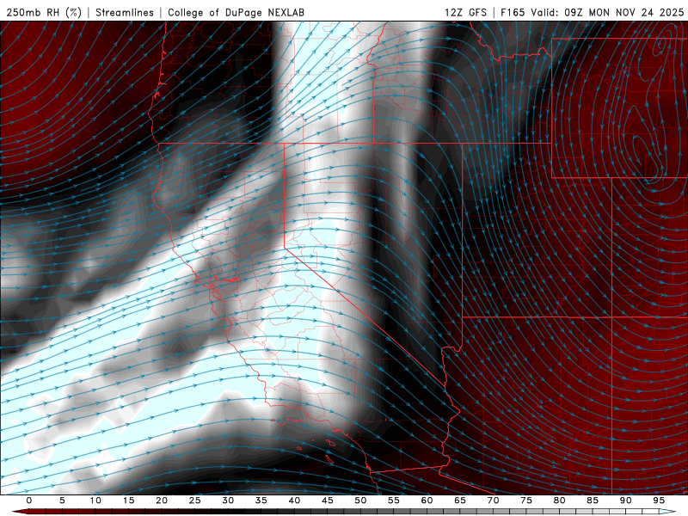688x516 pixels.
Task: Click colorbar label "75"
Action: pos(526,501)
